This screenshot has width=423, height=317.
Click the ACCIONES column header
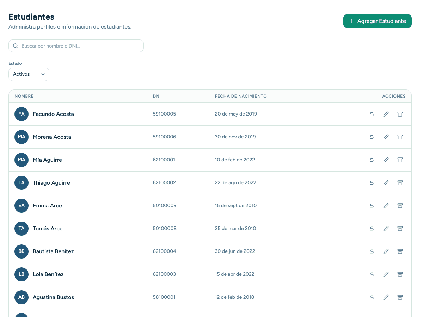click(394, 96)
